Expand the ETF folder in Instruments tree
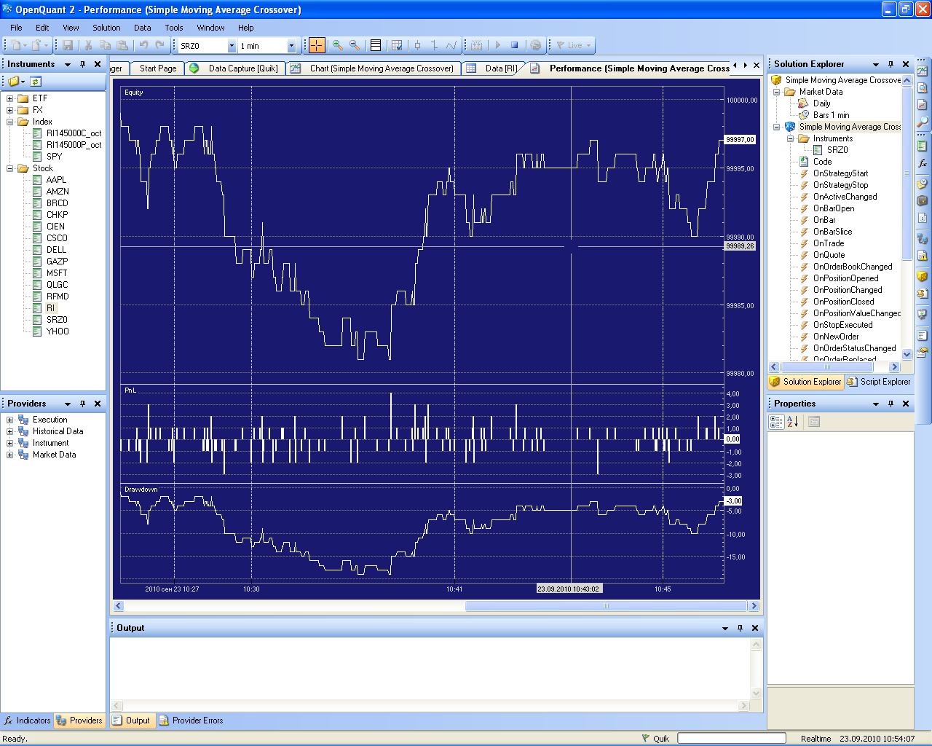 click(x=10, y=98)
